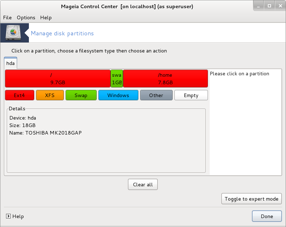Select the /home 7.8GB partition

[165, 79]
